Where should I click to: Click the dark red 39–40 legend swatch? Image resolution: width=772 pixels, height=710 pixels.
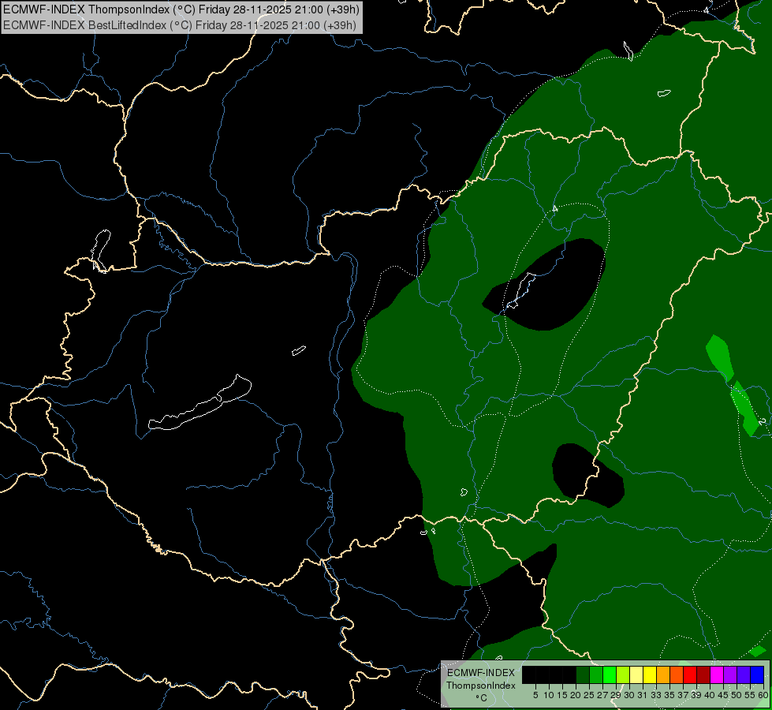click(703, 674)
